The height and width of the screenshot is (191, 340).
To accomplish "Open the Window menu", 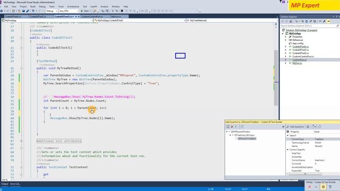I will 116,6.
